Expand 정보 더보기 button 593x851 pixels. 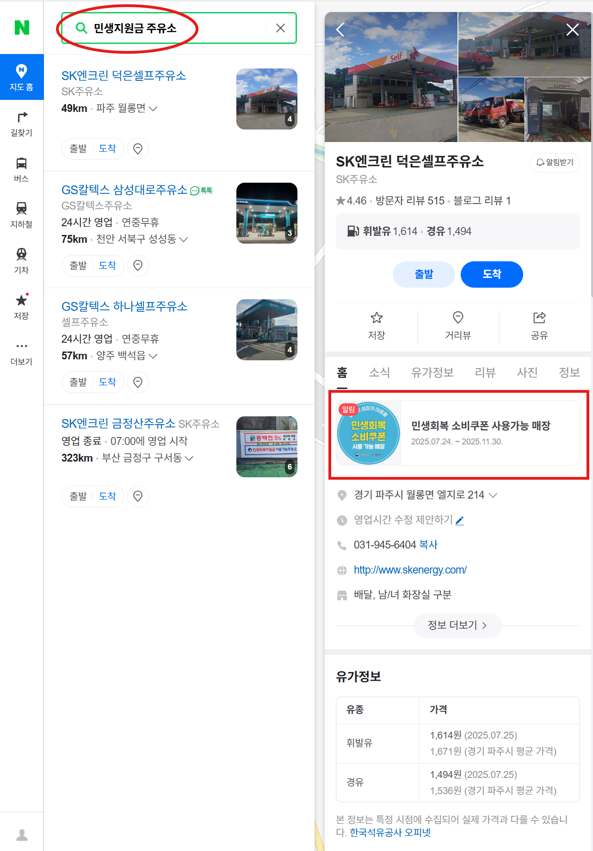click(x=457, y=625)
